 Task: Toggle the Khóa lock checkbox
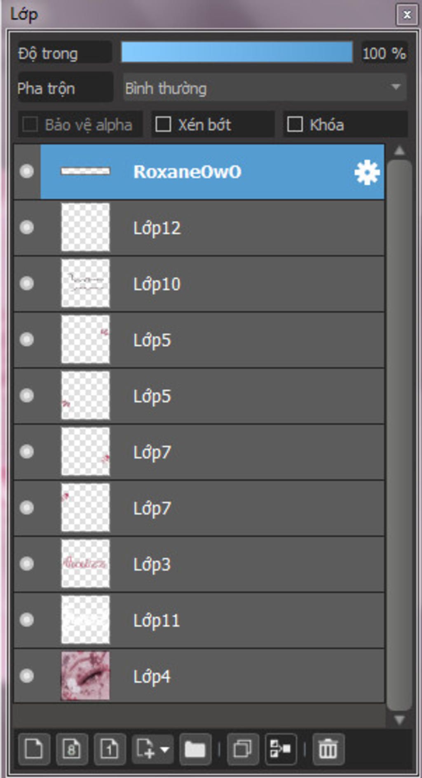[295, 124]
